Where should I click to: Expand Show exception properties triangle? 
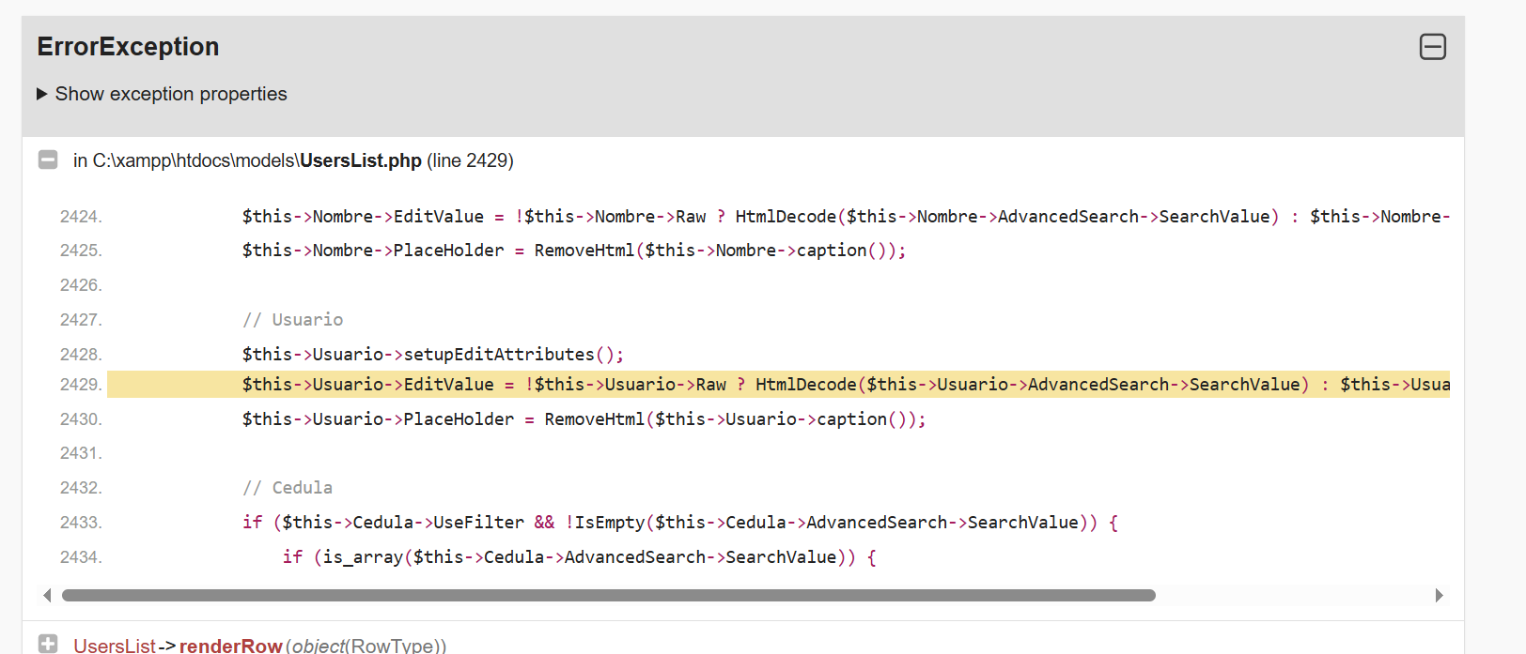(42, 94)
